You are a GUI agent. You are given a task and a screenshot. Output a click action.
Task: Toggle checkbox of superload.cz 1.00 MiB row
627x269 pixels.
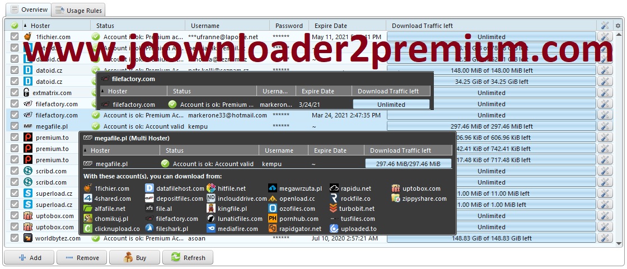pyautogui.click(x=15, y=205)
